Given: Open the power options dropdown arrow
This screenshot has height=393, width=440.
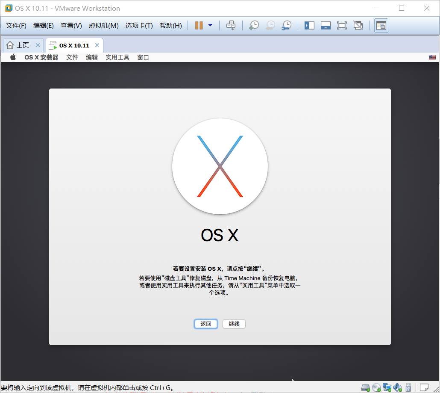Looking at the screenshot, I should click(210, 25).
